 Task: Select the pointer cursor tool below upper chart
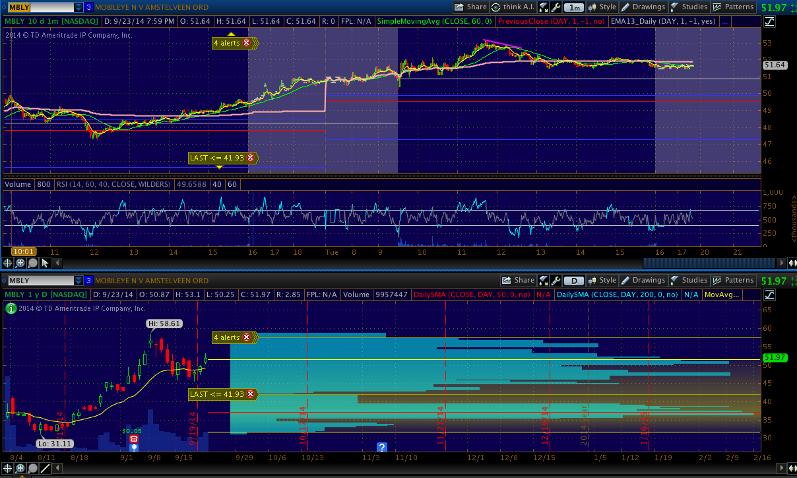(x=45, y=263)
